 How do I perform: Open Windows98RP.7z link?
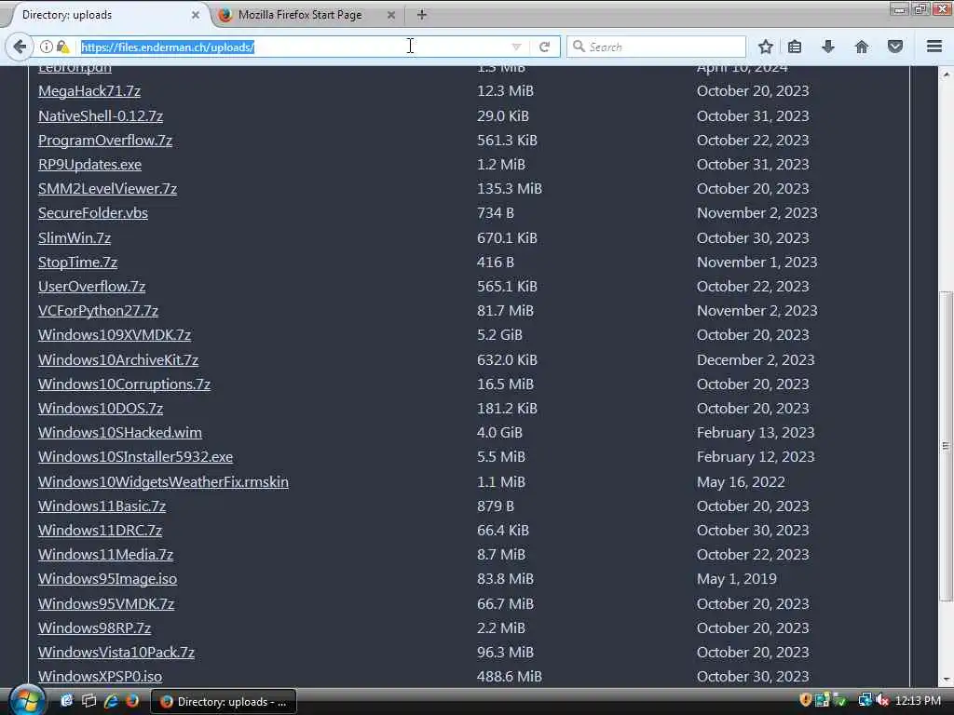click(94, 628)
